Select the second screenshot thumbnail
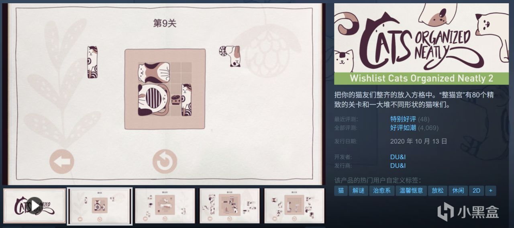 coord(100,206)
